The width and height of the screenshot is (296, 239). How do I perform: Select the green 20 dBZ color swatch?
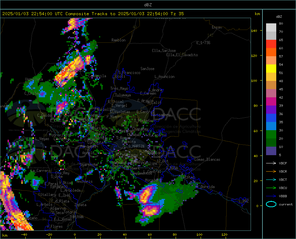271,134
